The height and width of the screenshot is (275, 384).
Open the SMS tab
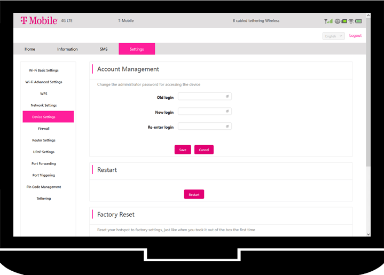point(104,49)
